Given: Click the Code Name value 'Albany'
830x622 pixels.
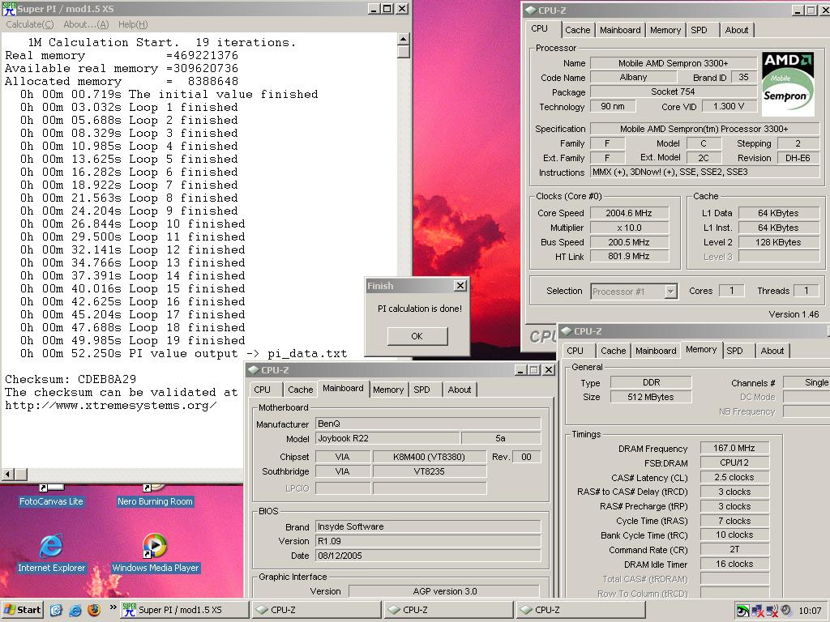Looking at the screenshot, I should tap(633, 77).
